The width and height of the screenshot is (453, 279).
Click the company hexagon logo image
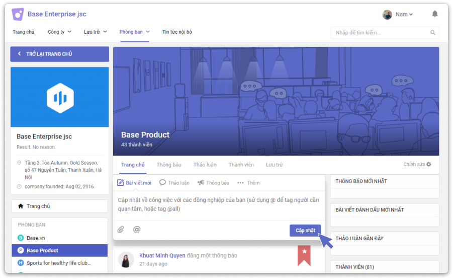pyautogui.click(x=60, y=98)
